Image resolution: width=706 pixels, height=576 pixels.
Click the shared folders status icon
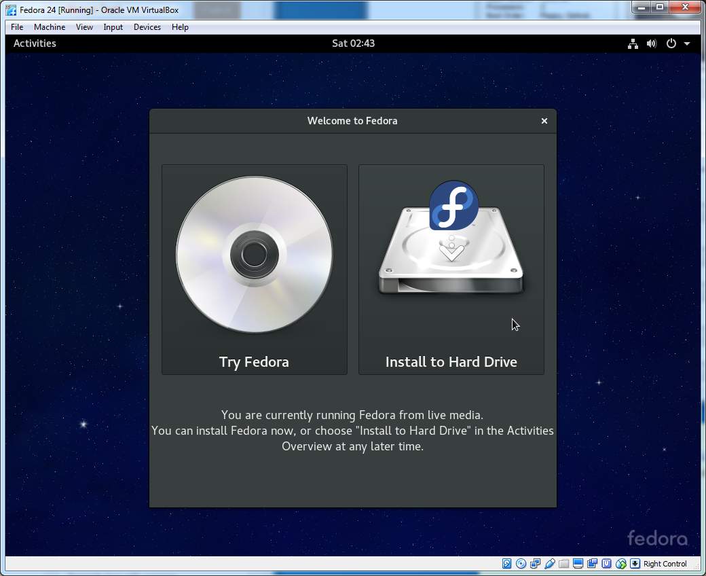coord(563,563)
